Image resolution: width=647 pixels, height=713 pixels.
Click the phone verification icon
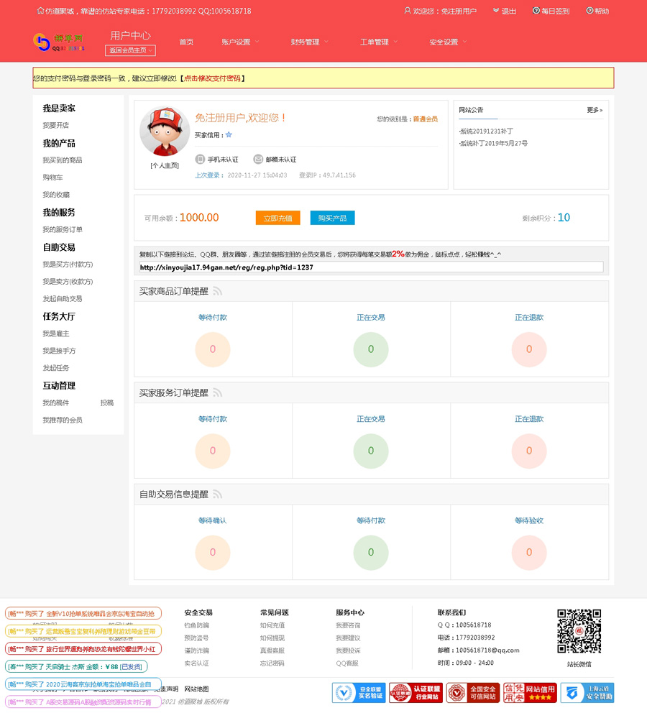(201, 159)
